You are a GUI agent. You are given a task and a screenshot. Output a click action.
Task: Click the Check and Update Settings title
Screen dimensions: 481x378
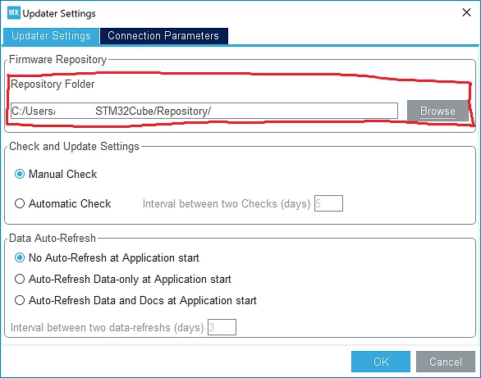click(74, 147)
